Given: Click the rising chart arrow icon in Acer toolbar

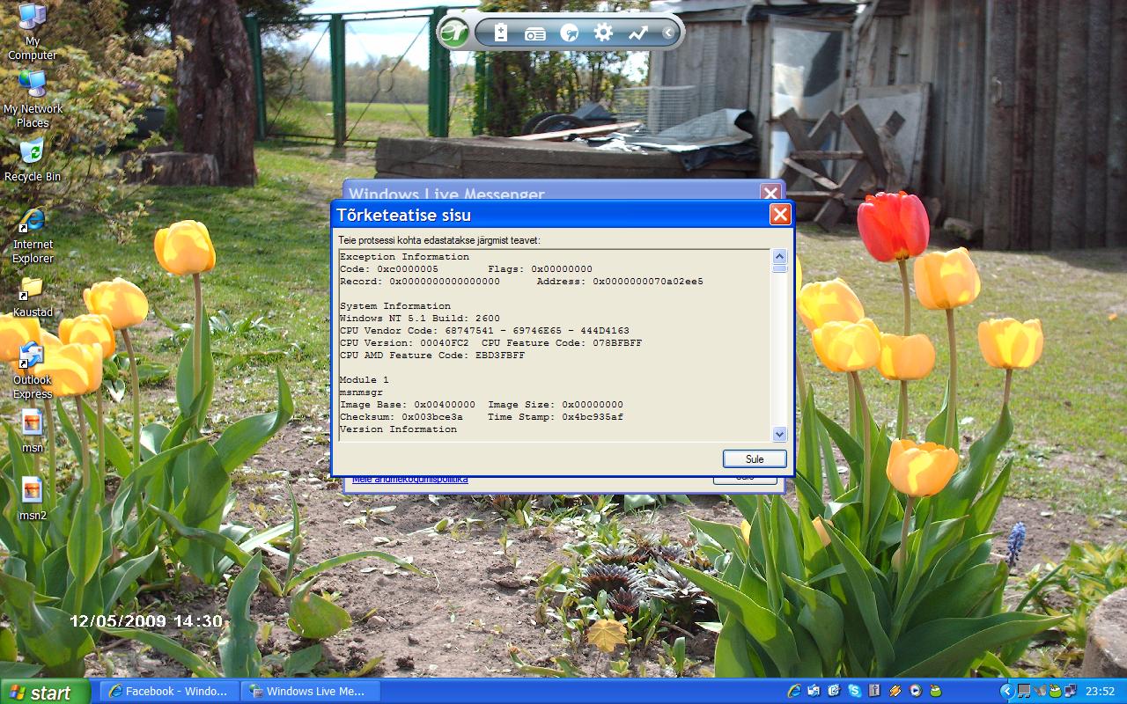Looking at the screenshot, I should (637, 33).
